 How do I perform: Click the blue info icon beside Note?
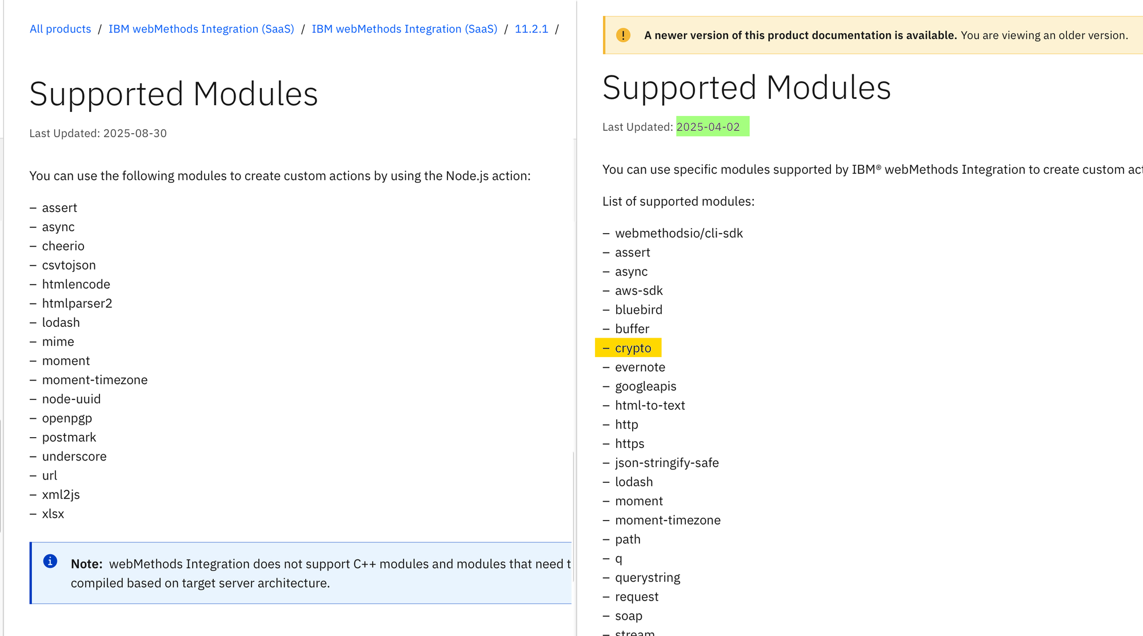click(50, 561)
